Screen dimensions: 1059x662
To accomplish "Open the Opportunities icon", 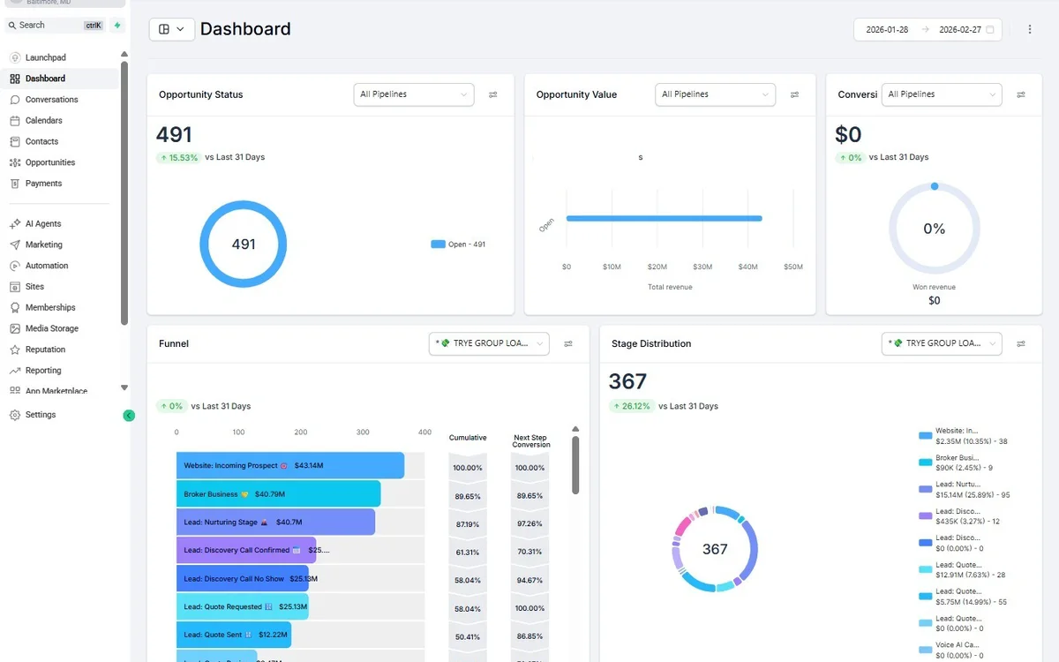I will coord(15,162).
